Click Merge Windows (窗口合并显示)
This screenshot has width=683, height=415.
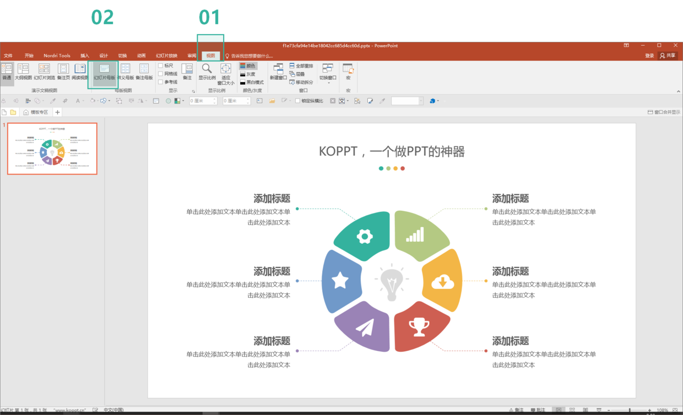tap(664, 112)
